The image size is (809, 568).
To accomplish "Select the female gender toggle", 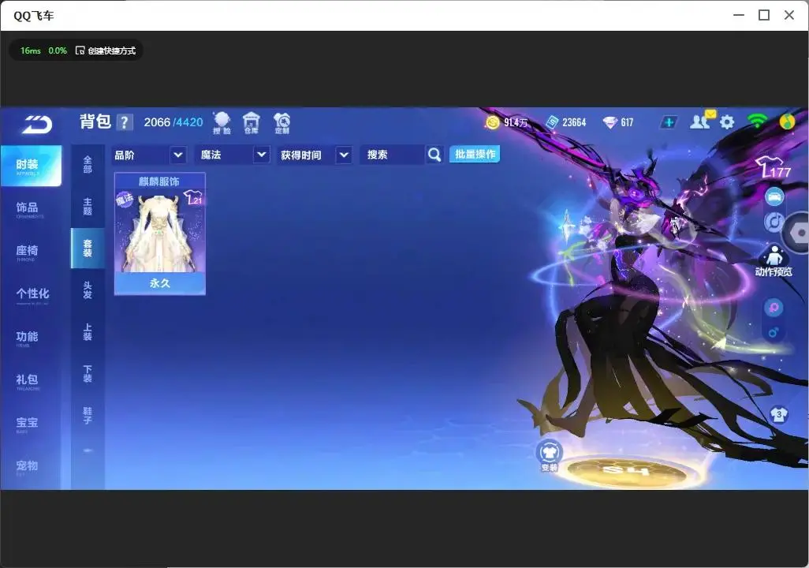I will (x=774, y=308).
